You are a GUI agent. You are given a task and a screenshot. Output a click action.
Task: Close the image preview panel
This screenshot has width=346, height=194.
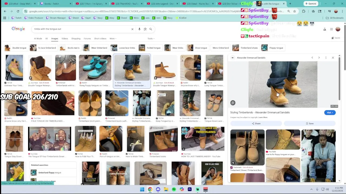point(333,58)
